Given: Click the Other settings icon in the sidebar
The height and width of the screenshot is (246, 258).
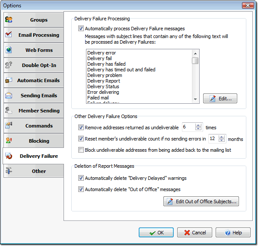Looking at the screenshot, I should coord(9,171).
